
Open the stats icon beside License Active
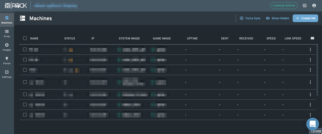tap(304, 6)
